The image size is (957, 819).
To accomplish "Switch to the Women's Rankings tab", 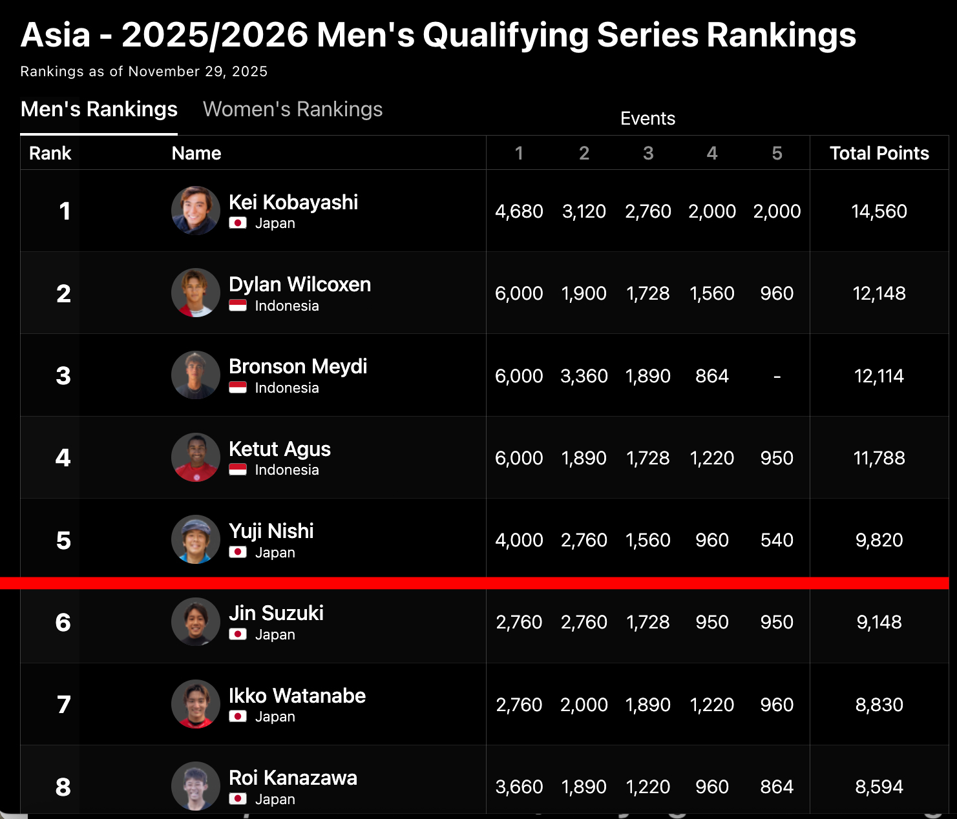I will pyautogui.click(x=293, y=110).
